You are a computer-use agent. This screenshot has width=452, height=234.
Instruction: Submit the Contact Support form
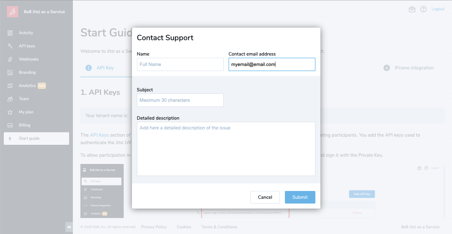tap(300, 197)
